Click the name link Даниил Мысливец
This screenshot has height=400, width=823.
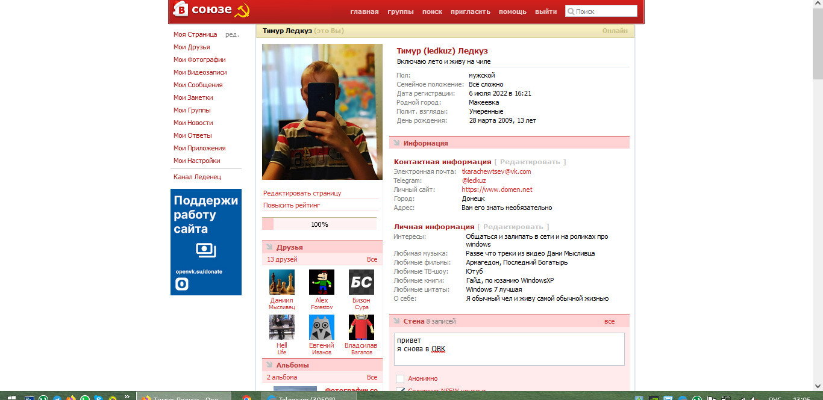[282, 303]
